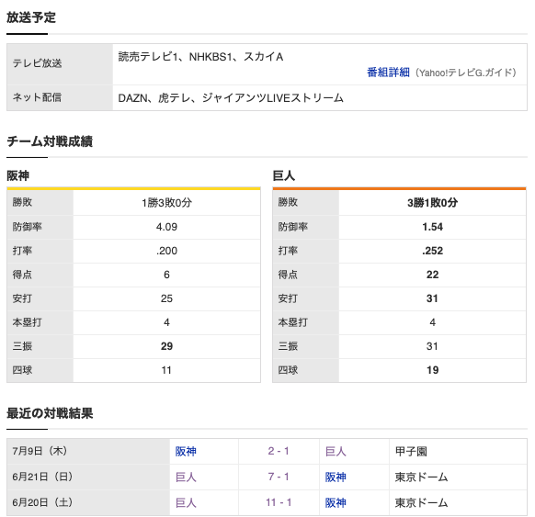Screen dimensions: 535x517
Task: Open 巨人 link in 6月21日 row
Action: point(186,477)
